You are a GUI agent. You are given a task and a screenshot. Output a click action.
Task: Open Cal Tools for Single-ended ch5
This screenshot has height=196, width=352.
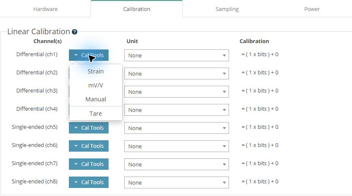coord(89,128)
